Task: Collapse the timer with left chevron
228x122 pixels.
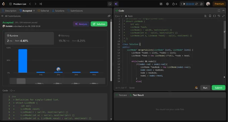Action: [181, 4]
